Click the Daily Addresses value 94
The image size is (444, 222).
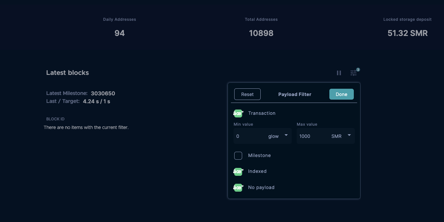tap(120, 33)
